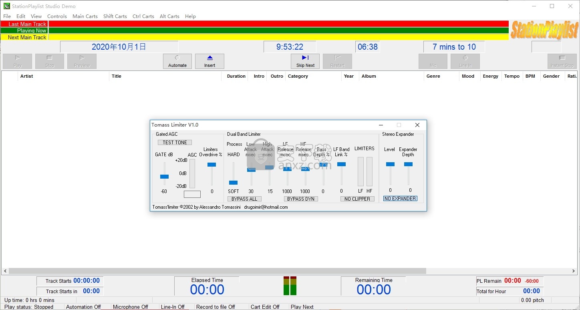Click the "0.00 pitch" status text
This screenshot has height=310, width=580.
532,300
